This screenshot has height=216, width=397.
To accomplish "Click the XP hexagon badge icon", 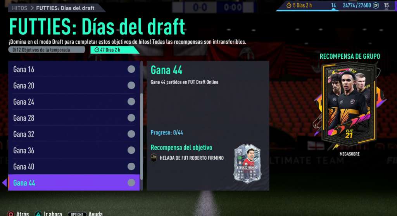I will pos(376,5).
